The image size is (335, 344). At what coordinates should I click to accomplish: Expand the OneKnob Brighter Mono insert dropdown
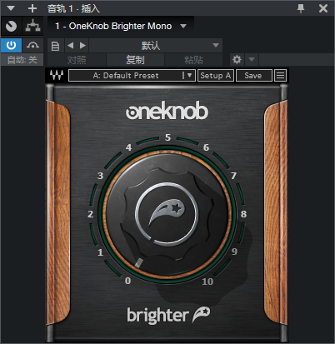coord(183,26)
